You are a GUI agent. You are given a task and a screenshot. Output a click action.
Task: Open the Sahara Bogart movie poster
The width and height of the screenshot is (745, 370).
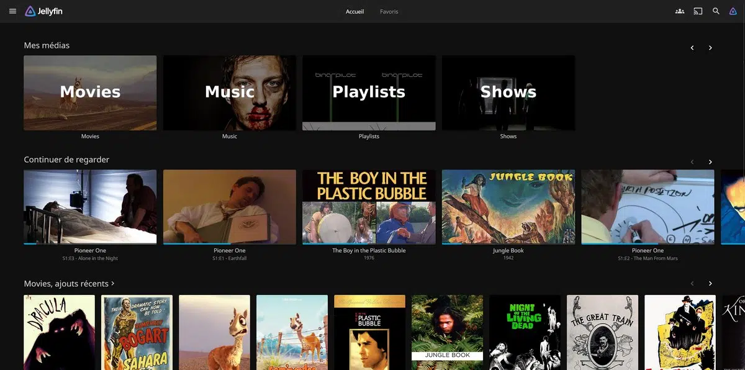(137, 332)
